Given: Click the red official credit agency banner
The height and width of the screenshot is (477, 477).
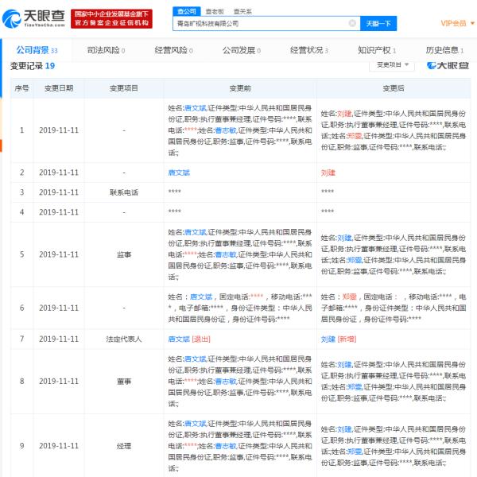Looking at the screenshot, I should point(111,18).
